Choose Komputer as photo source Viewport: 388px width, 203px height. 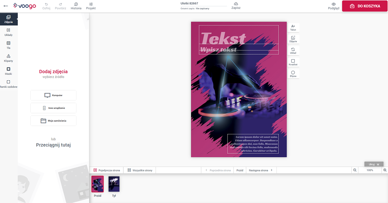click(53, 95)
